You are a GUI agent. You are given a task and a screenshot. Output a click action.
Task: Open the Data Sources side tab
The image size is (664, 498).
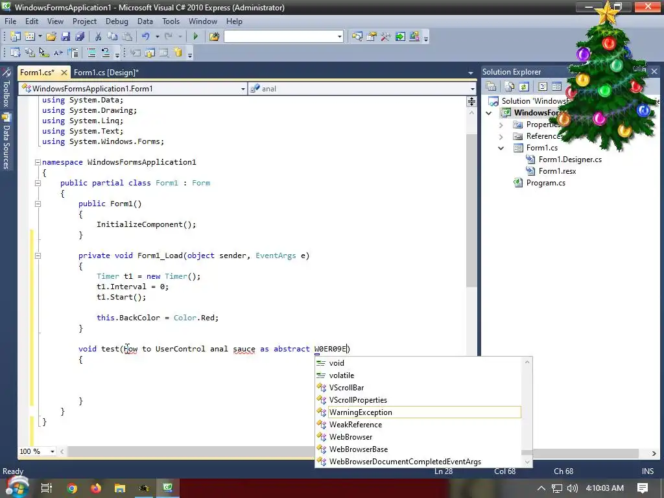pos(6,142)
